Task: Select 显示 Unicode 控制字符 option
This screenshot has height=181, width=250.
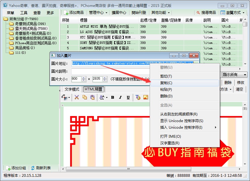Action: point(185,121)
